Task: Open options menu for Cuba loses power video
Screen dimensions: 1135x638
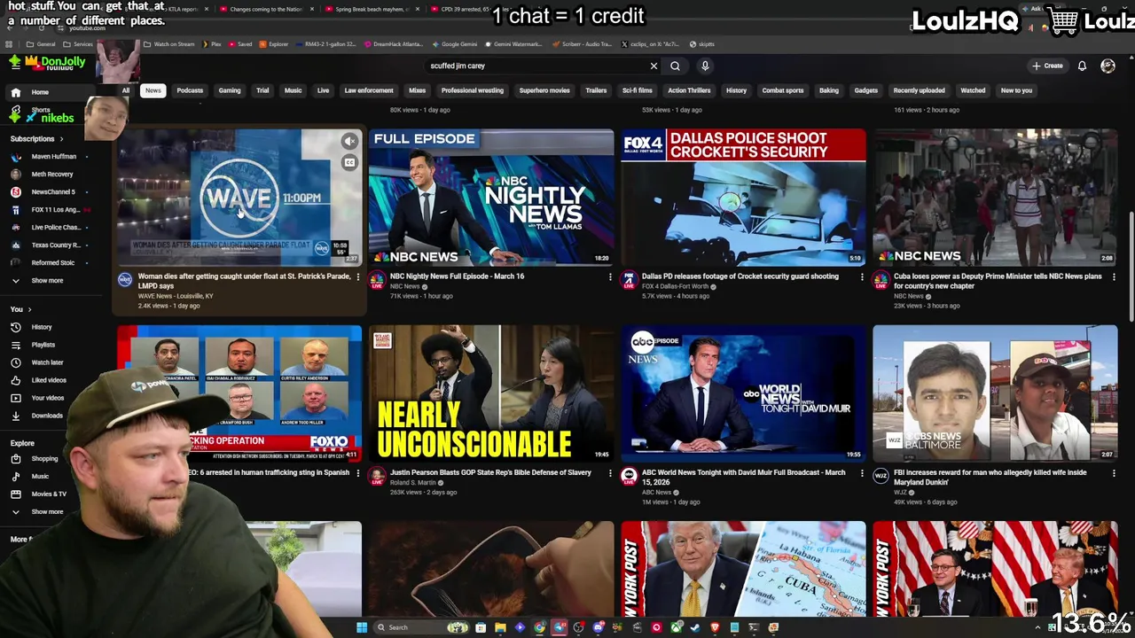Action: 1114,277
